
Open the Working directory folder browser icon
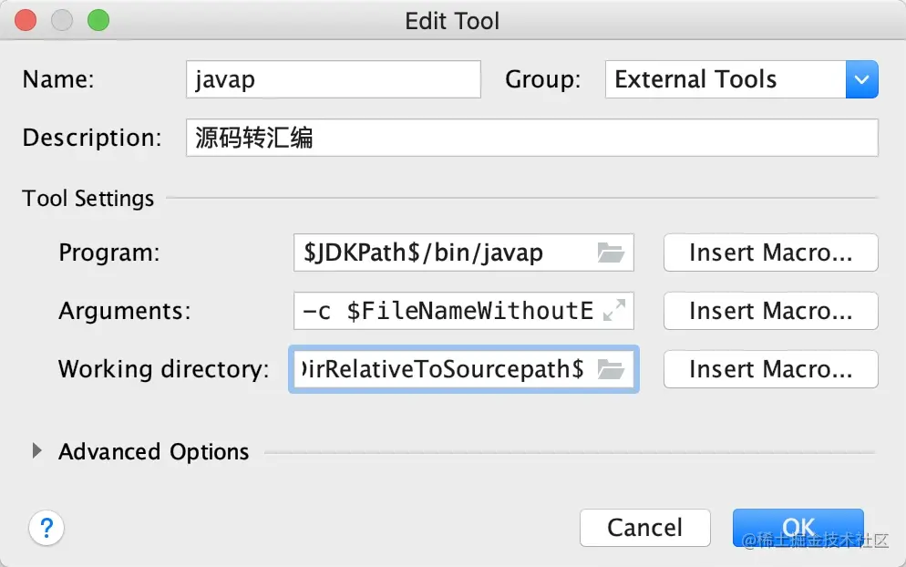pyautogui.click(x=611, y=369)
